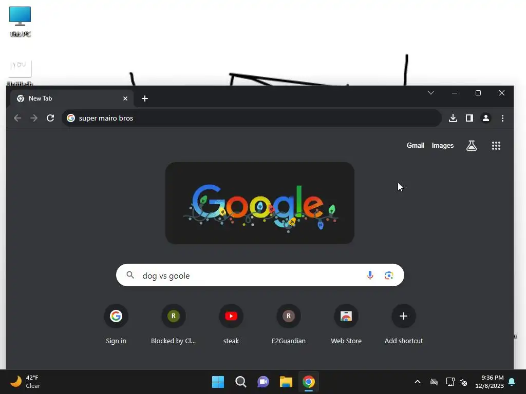
Task: Reload the current page
Action: [x=50, y=118]
